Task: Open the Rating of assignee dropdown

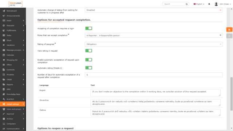Action: pos(154,44)
